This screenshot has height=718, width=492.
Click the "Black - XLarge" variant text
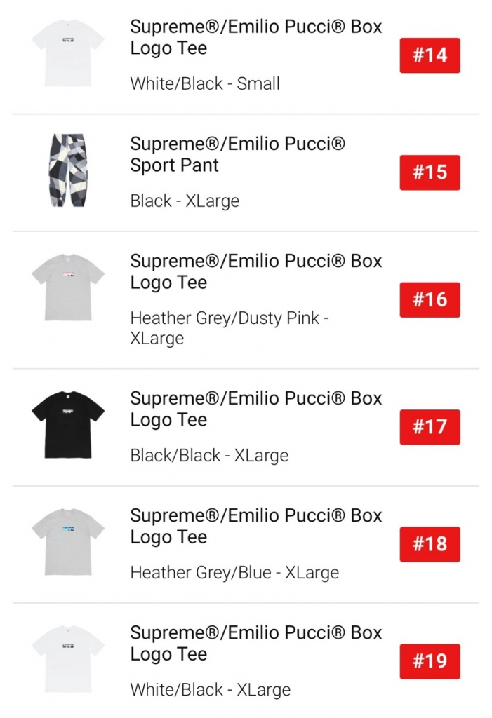tap(185, 201)
